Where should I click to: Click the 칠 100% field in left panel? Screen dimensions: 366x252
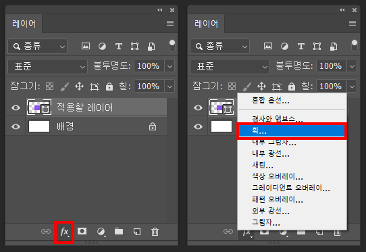[149, 86]
